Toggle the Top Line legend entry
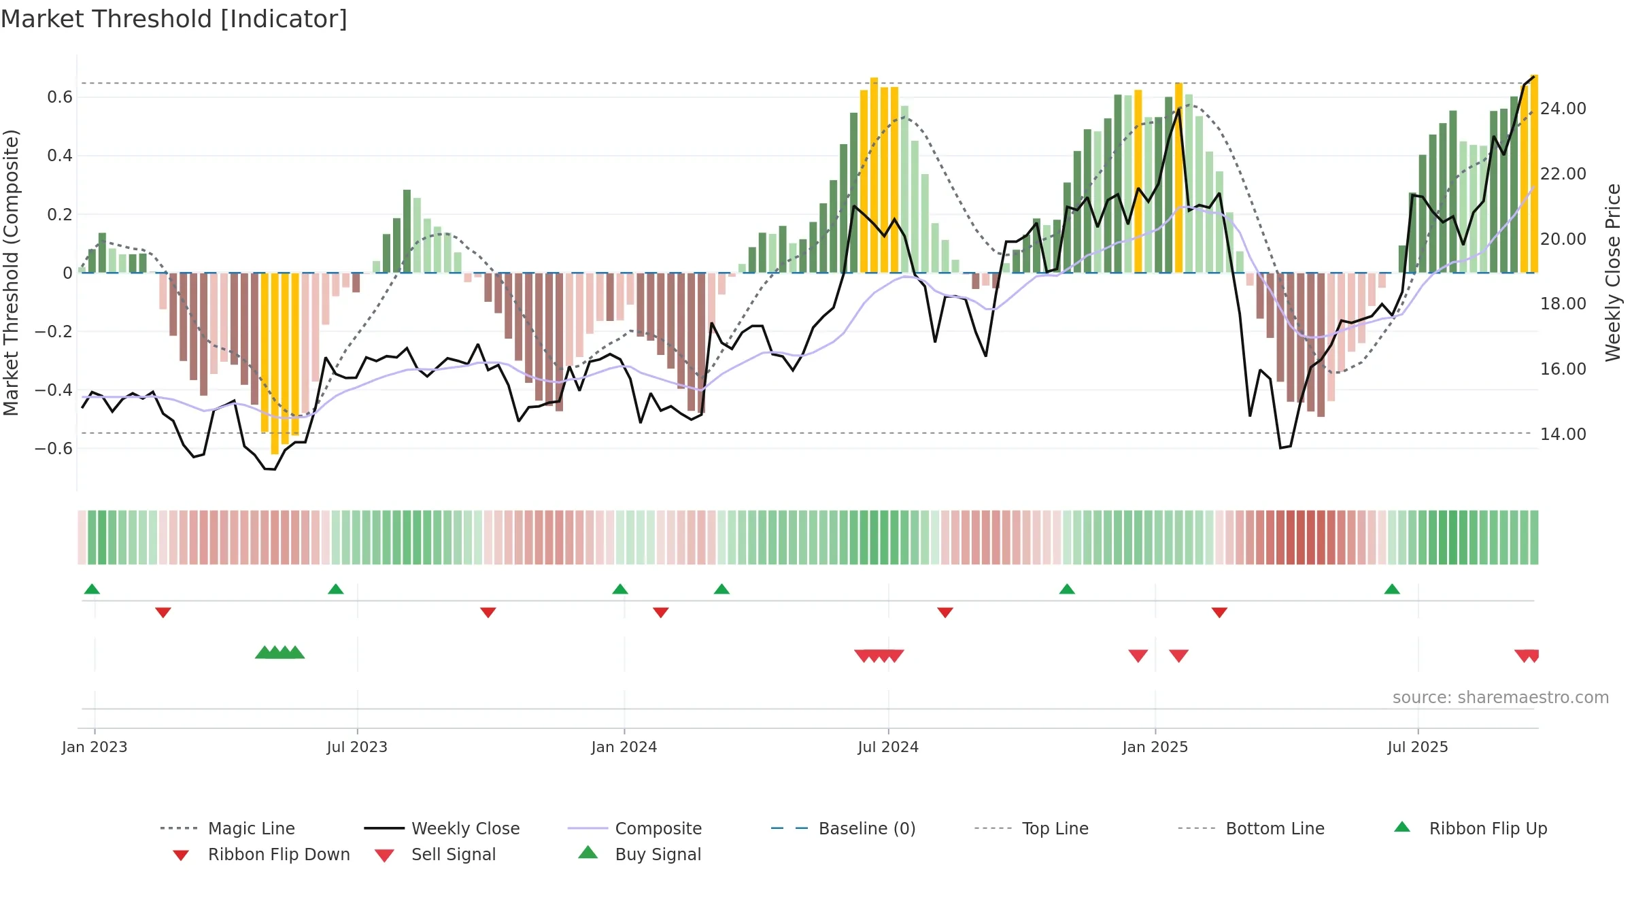This screenshot has width=1632, height=918. (x=1031, y=828)
